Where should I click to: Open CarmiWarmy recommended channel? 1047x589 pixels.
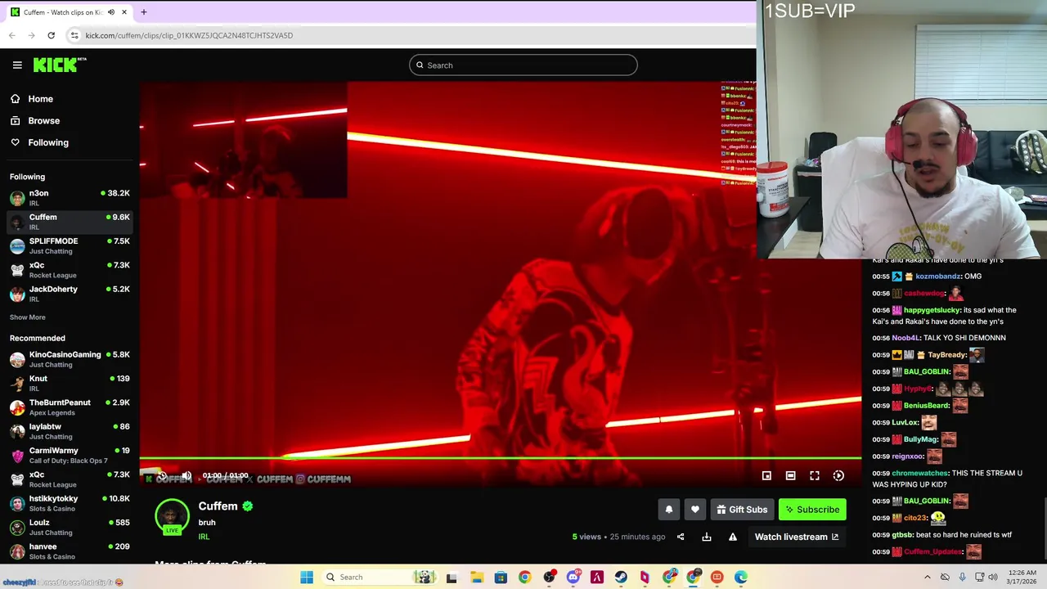point(70,455)
